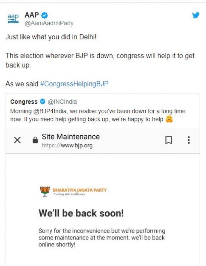206x266 pixels.
Task: Click the orange Bharatiya Janata Party wordmark
Action: [79, 189]
